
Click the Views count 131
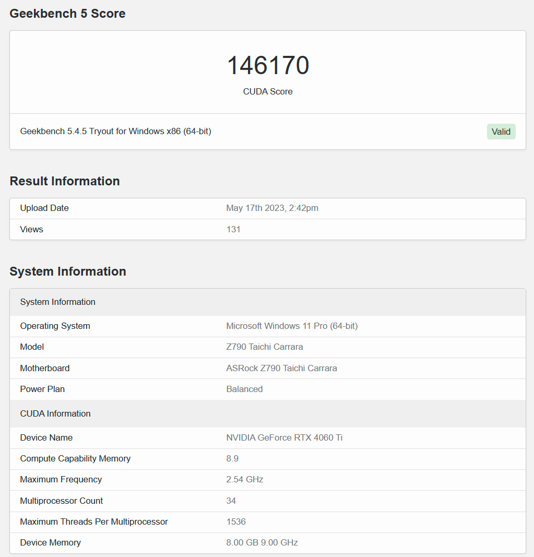233,230
